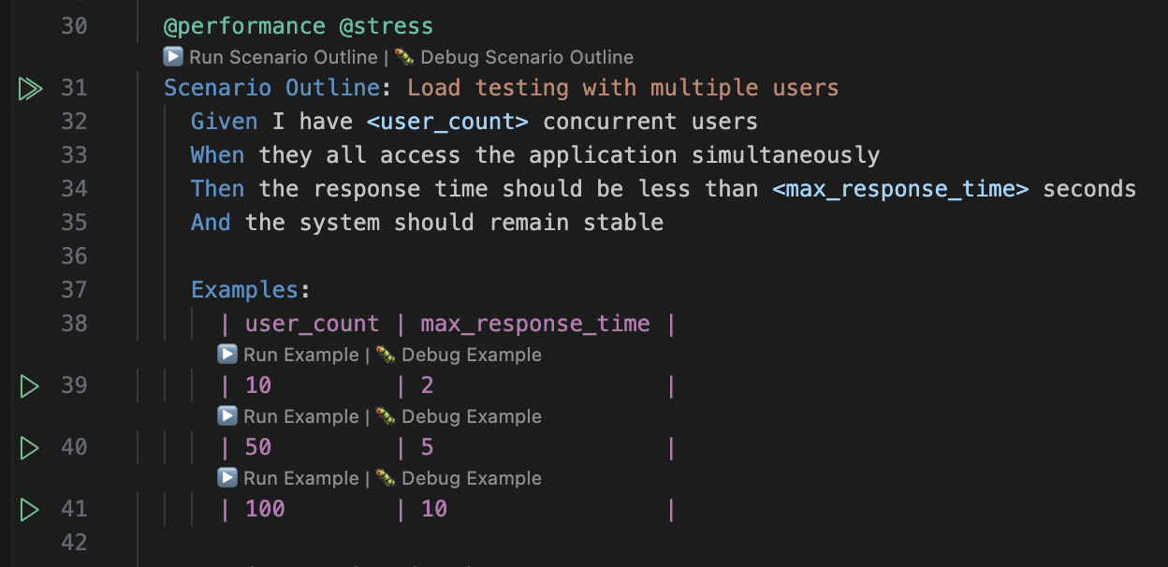This screenshot has height=567, width=1168.
Task: Click the run gutter icon on line 41
Action: coord(29,509)
